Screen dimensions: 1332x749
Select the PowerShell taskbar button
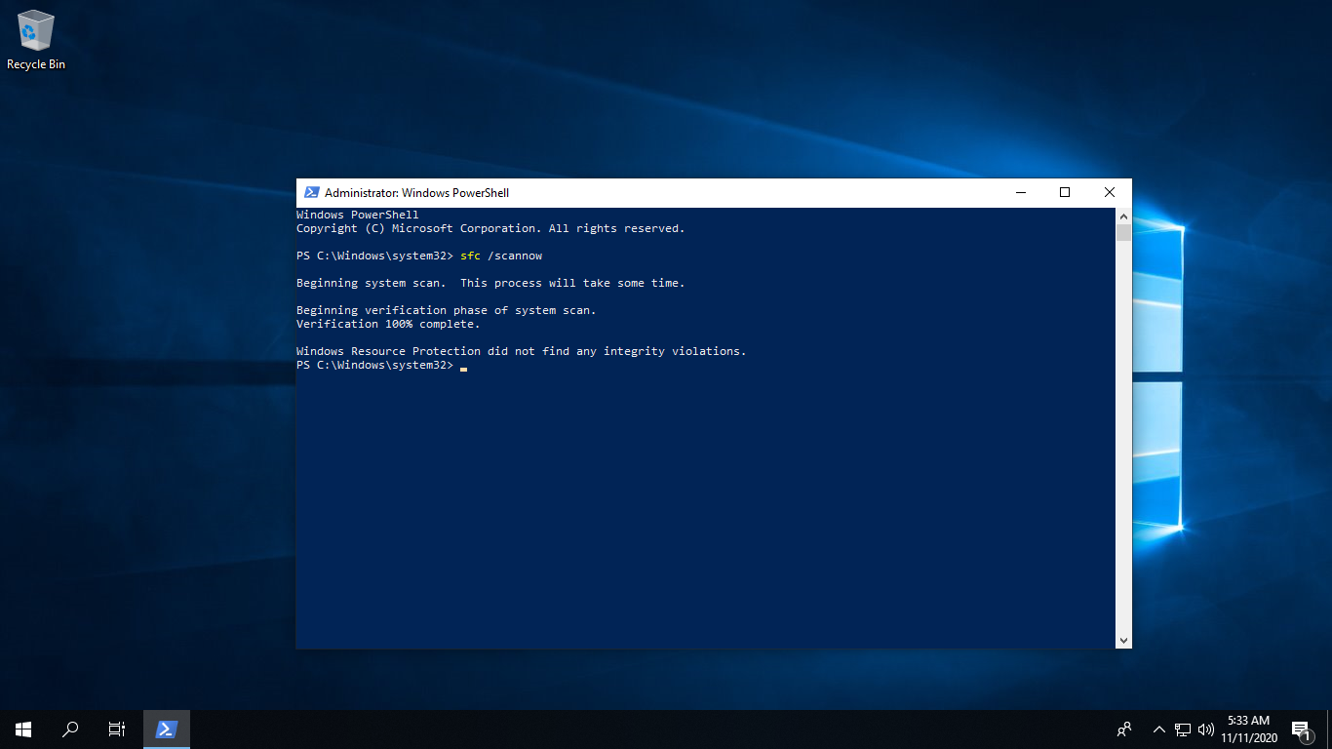167,729
